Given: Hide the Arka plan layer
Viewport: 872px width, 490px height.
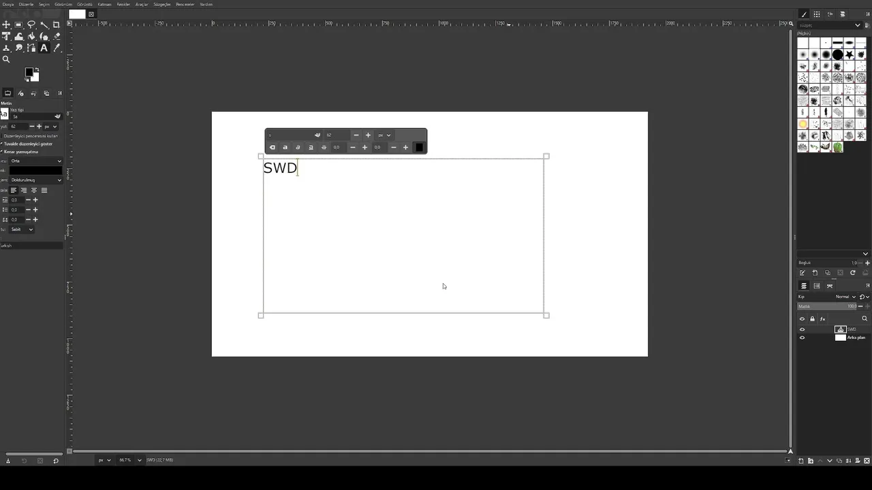Looking at the screenshot, I should (x=802, y=338).
